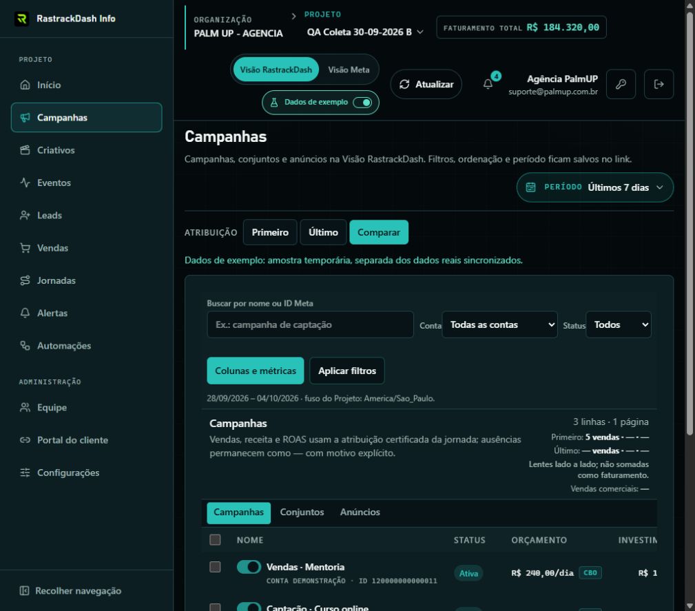
Task: Open the Período Últimos 7 dias dropdown
Action: coord(595,187)
